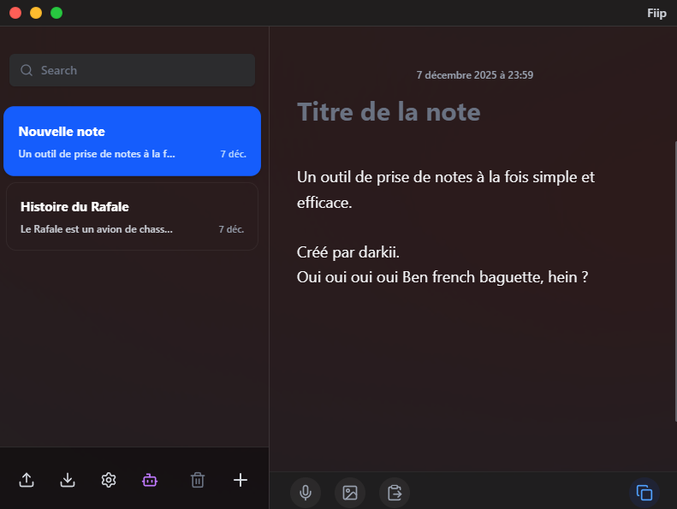Start voice dictation with microphone icon
The height and width of the screenshot is (509, 677).
(305, 492)
